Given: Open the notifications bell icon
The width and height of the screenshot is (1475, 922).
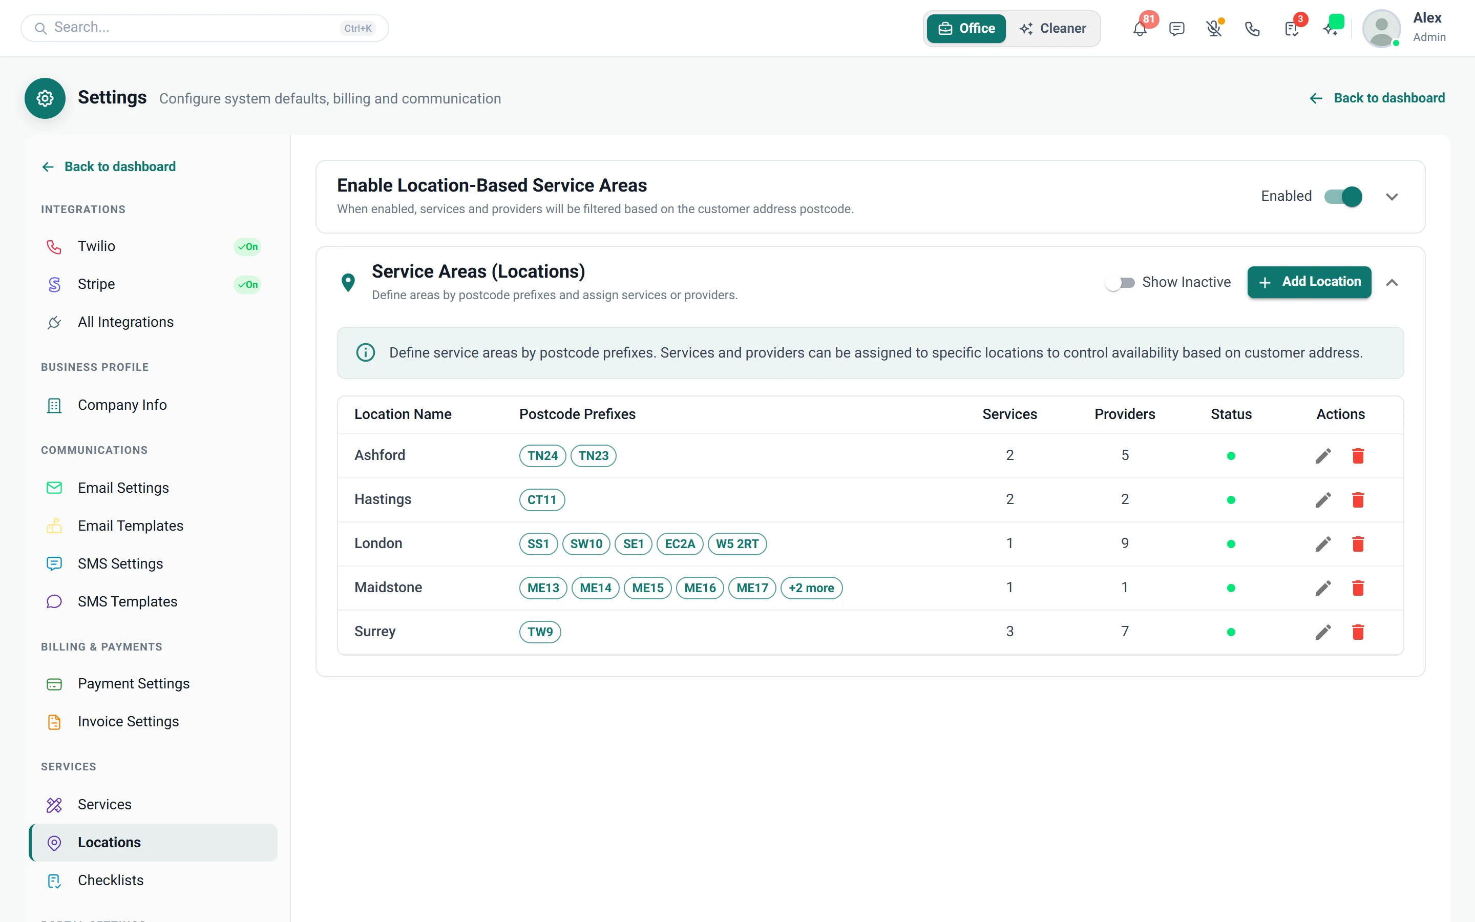Looking at the screenshot, I should point(1139,29).
